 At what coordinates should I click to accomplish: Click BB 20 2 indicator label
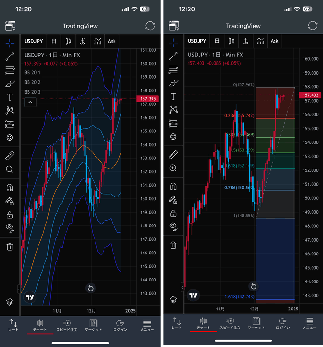click(32, 82)
